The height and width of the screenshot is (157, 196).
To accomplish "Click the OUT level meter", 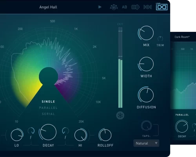I will point(120,68).
